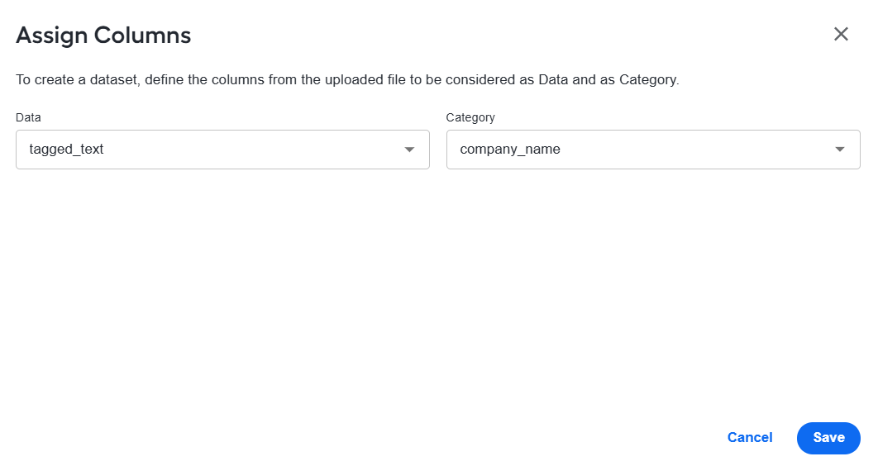Click the Assign Columns dialog title
This screenshot has width=878, height=466.
click(x=103, y=36)
